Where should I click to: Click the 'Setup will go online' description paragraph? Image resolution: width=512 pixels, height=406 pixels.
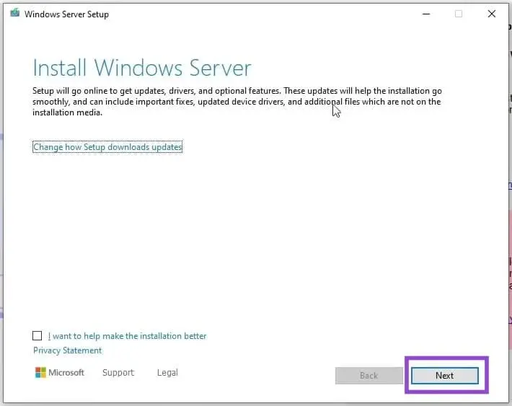click(x=237, y=102)
